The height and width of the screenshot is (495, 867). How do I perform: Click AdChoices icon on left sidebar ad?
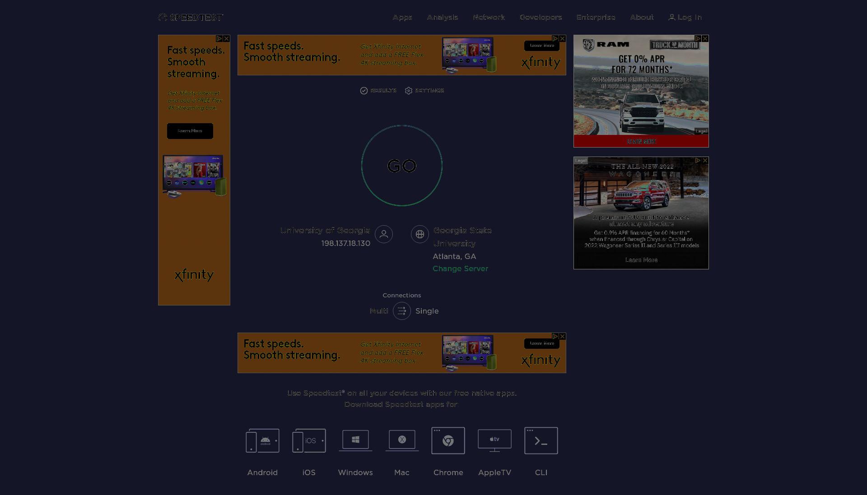[219, 39]
